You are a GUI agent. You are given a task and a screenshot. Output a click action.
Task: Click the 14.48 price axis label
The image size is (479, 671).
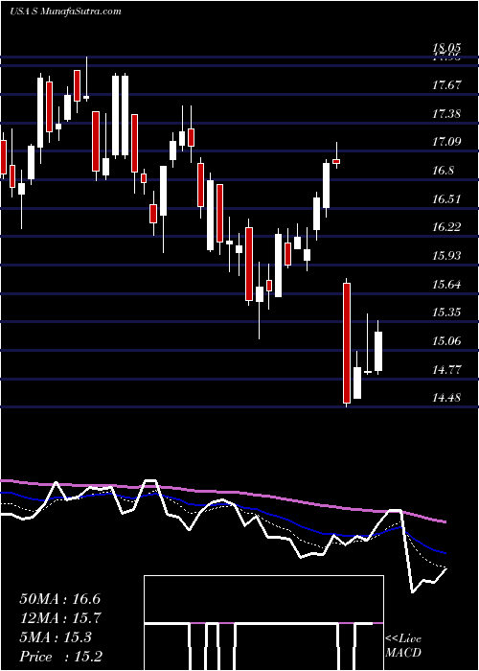(446, 397)
